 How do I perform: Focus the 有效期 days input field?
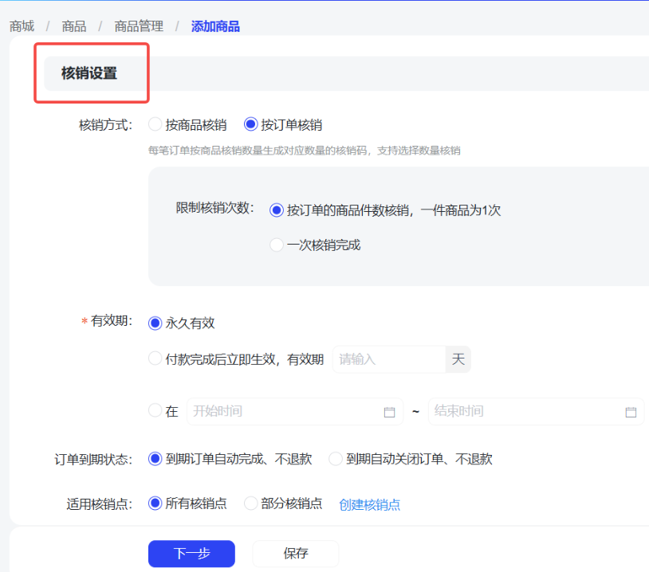(387, 359)
